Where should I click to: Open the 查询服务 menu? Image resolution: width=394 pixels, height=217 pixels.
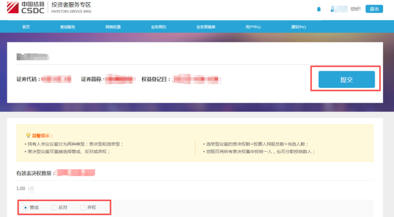click(x=67, y=27)
